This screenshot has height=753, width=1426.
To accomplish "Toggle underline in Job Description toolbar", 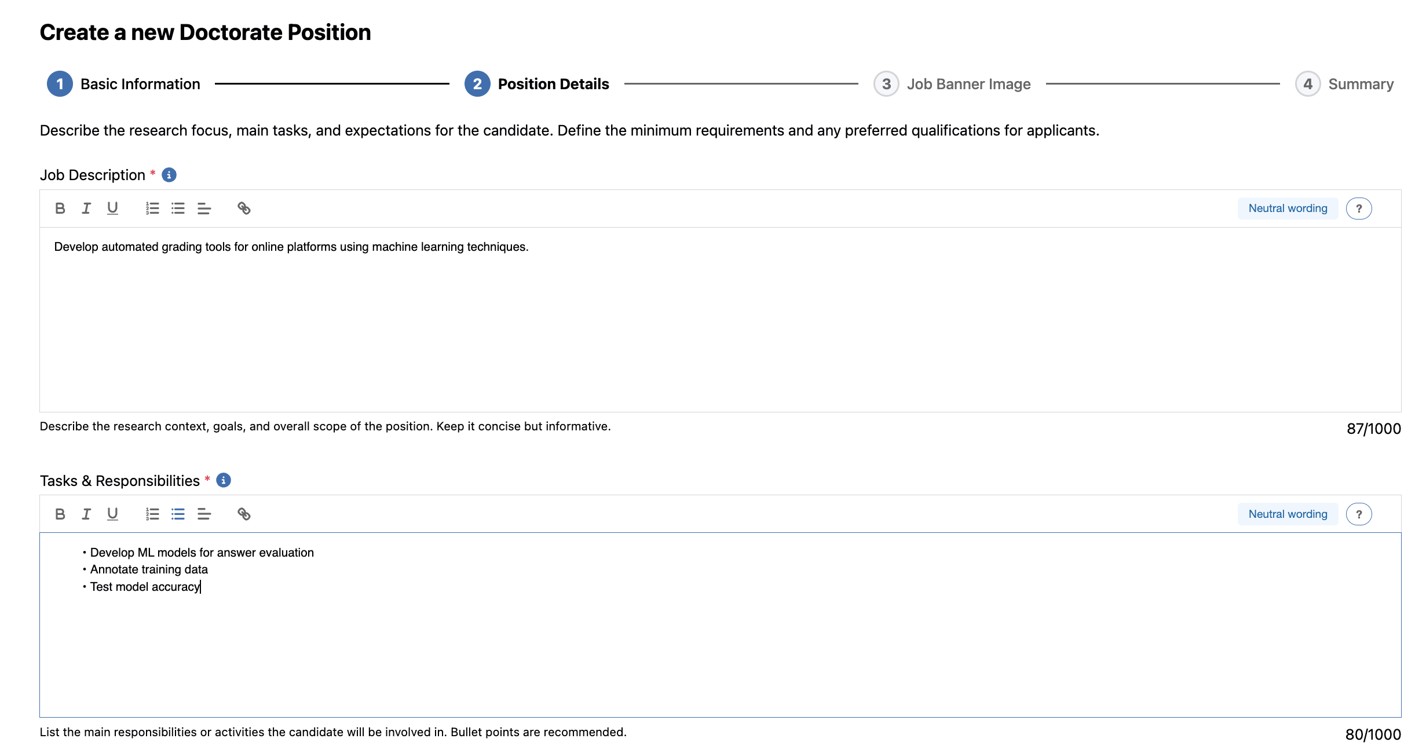I will [112, 209].
